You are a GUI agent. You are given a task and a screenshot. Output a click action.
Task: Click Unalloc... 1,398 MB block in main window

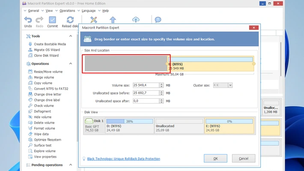click(271, 107)
